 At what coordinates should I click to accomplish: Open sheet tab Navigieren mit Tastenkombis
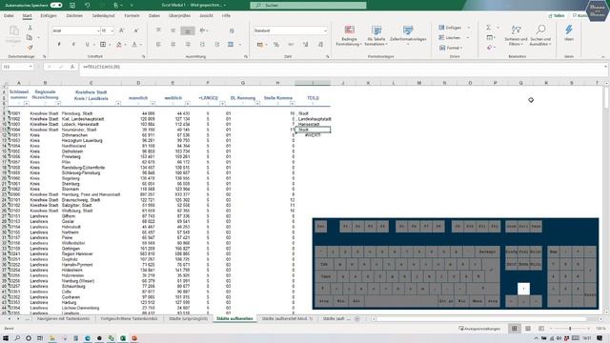pos(63,319)
